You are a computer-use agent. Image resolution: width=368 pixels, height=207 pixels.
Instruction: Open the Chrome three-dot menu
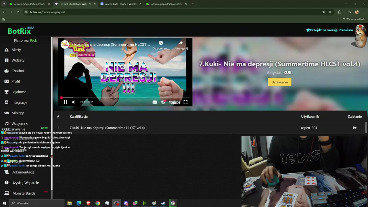click(x=363, y=12)
